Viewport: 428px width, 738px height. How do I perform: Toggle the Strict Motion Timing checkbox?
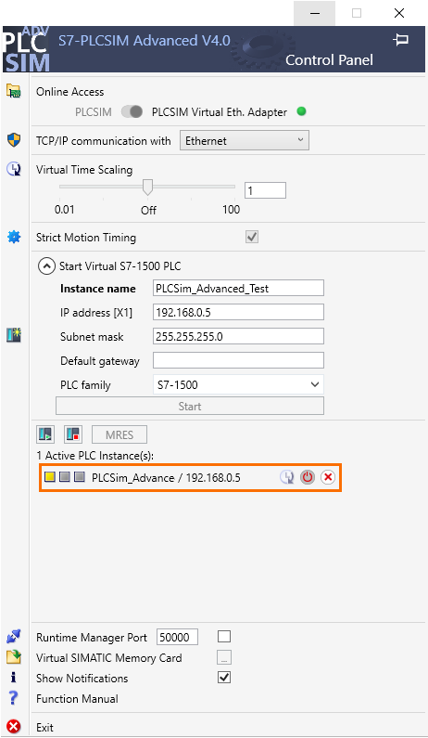(x=252, y=237)
